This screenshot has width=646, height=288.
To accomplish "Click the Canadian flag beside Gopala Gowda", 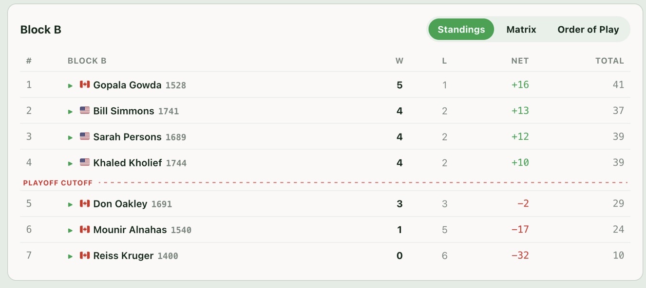I will 85,85.
